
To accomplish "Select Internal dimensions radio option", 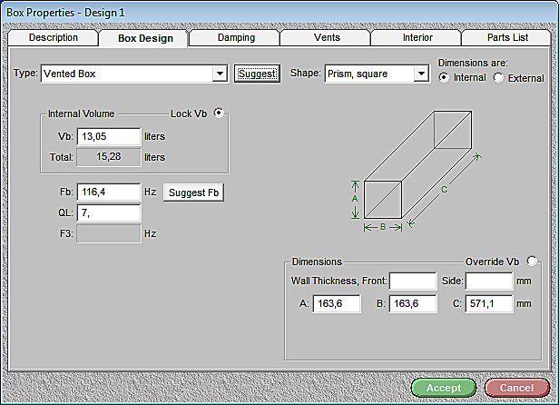I will [444, 78].
